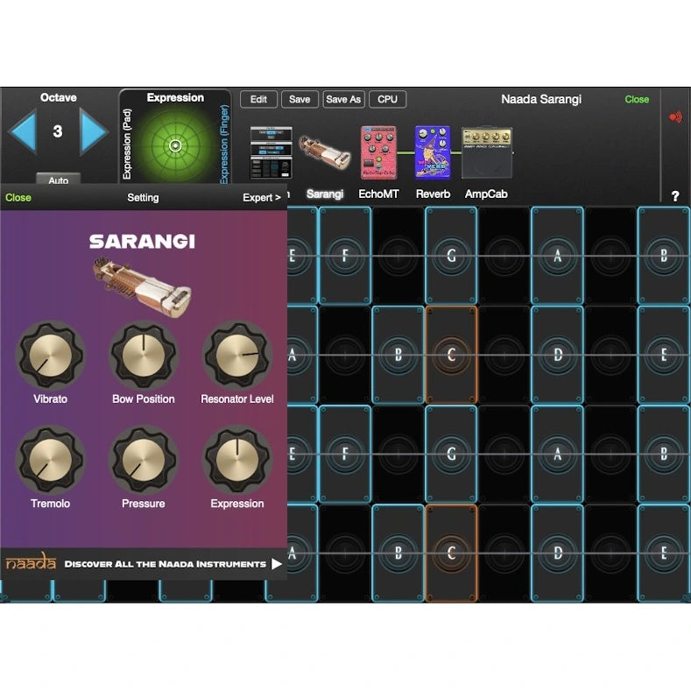Screen dimensions: 691x691
Task: Click the Expression (Pad) vertical label
Action: [127, 145]
